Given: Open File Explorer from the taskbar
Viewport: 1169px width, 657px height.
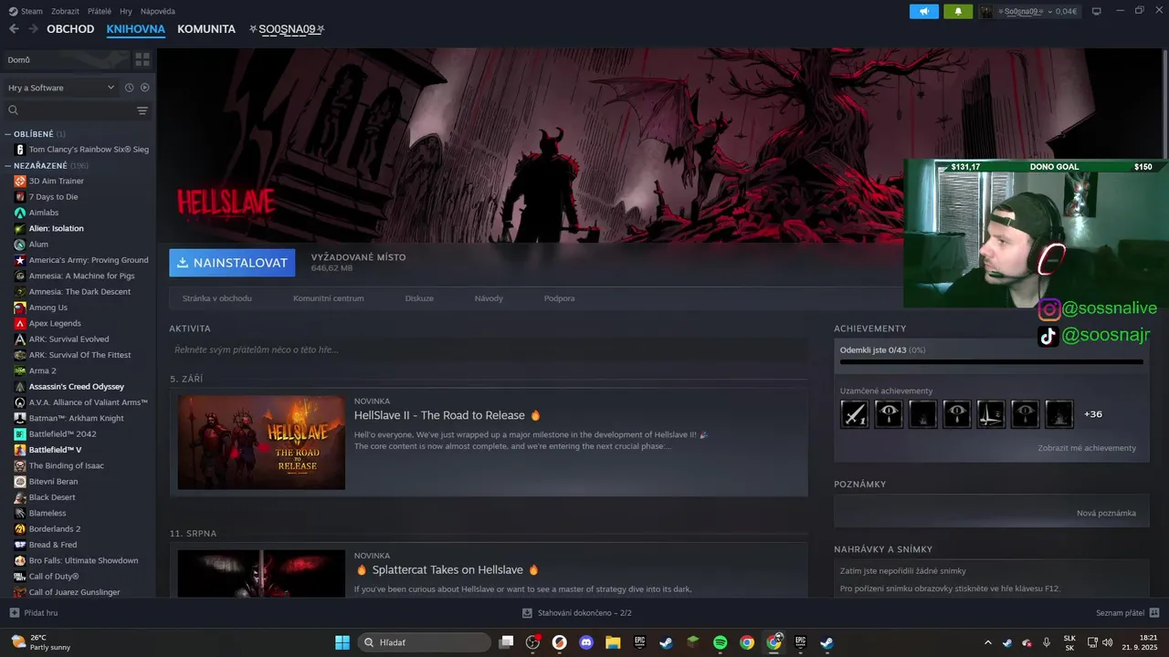Looking at the screenshot, I should (613, 642).
